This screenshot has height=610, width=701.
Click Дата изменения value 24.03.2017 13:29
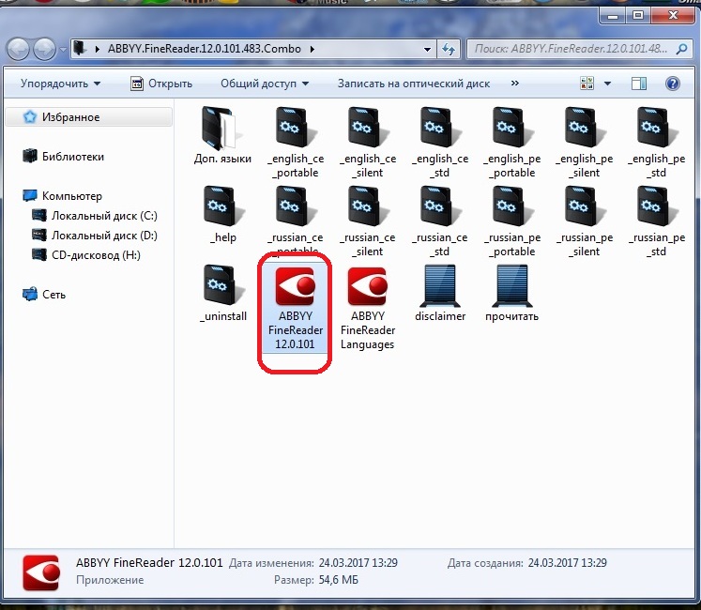pyautogui.click(x=358, y=562)
